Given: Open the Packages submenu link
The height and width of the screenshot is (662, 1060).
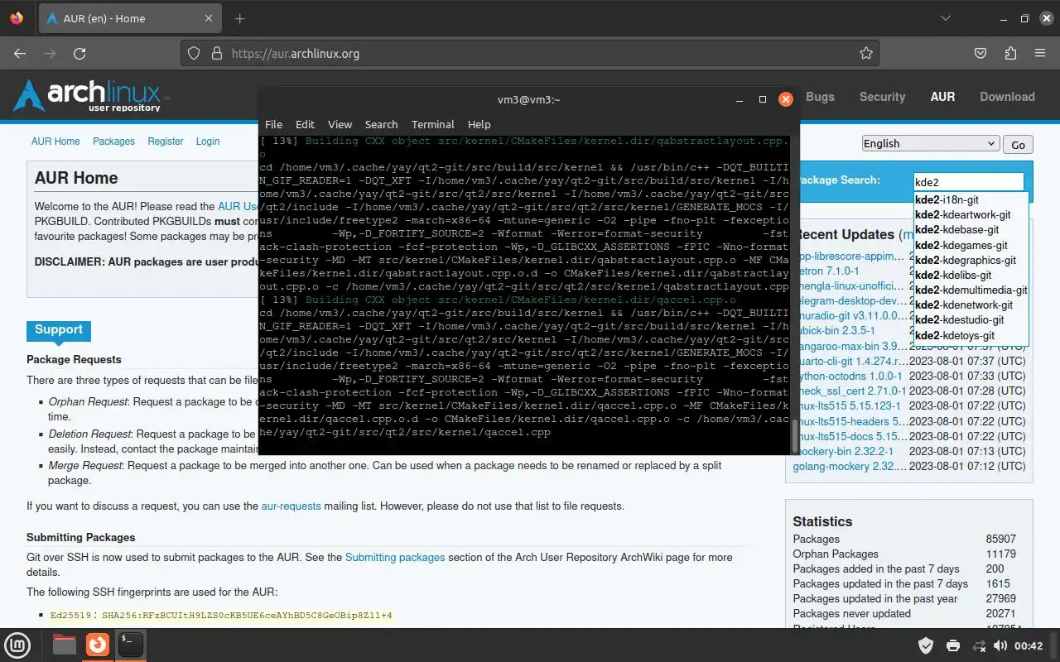Looking at the screenshot, I should pos(113,142).
